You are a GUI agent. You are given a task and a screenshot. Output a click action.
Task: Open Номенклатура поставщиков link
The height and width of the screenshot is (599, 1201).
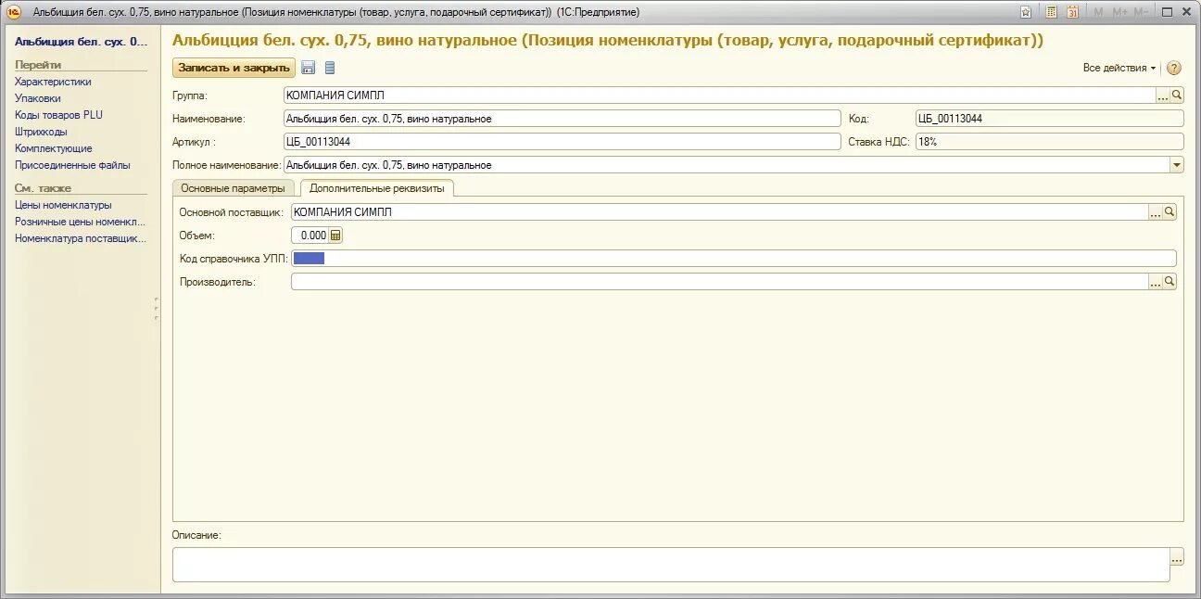(81, 238)
